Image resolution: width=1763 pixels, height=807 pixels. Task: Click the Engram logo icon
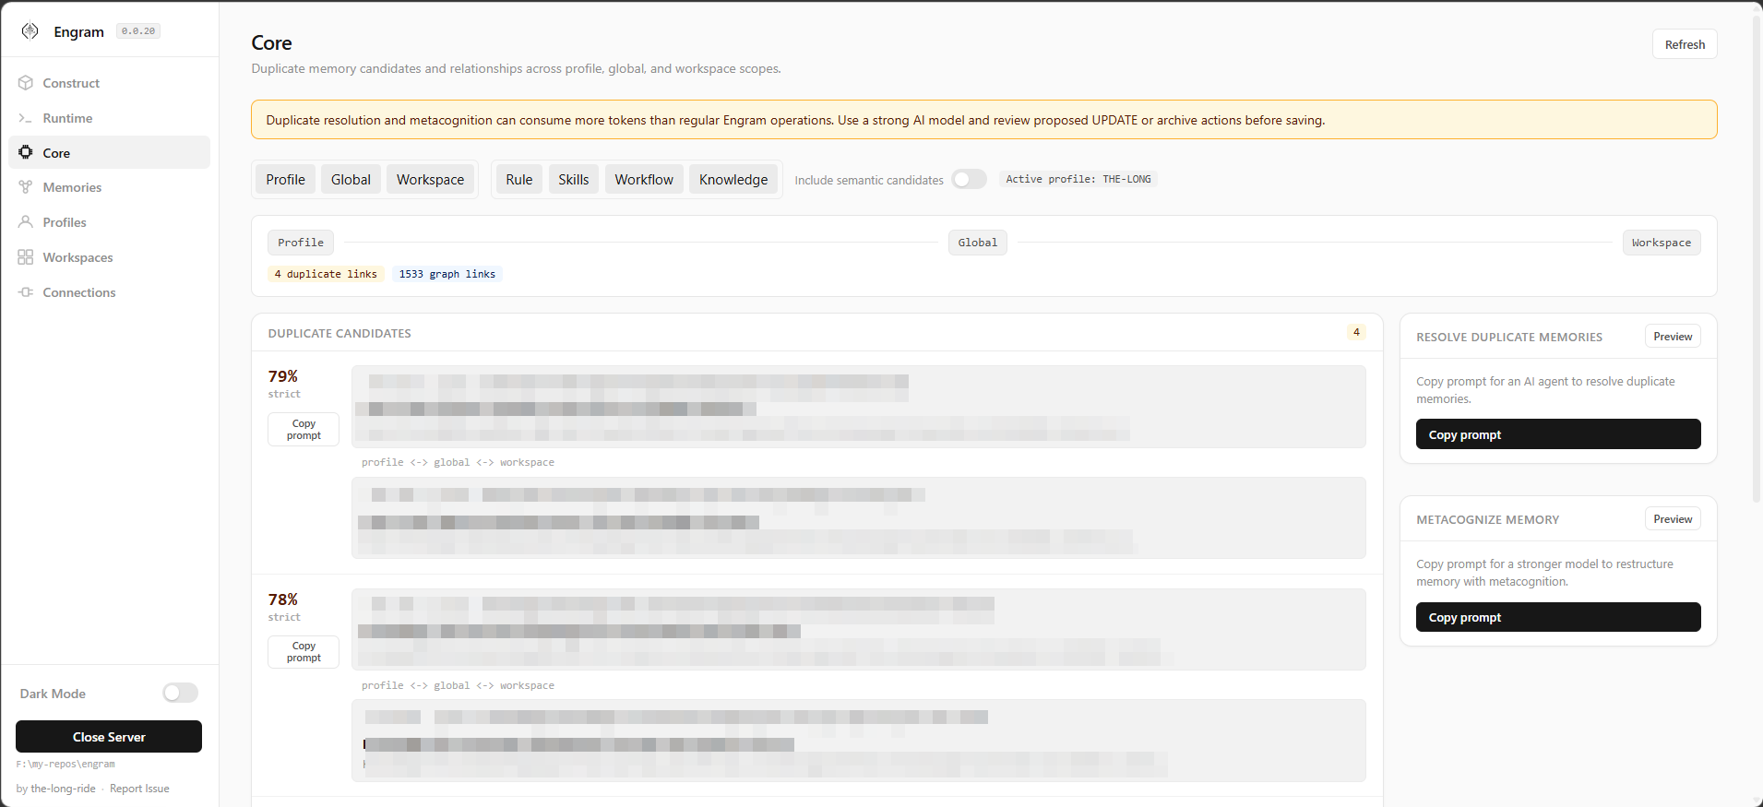[x=30, y=31]
